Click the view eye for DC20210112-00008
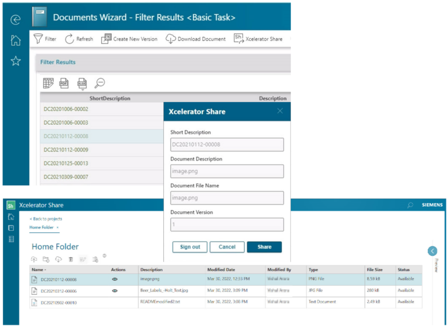This screenshot has width=447, height=326. (115, 280)
